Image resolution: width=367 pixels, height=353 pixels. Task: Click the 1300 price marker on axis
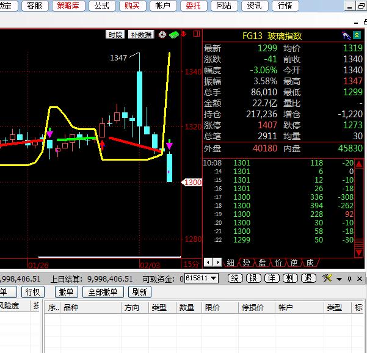point(192,182)
